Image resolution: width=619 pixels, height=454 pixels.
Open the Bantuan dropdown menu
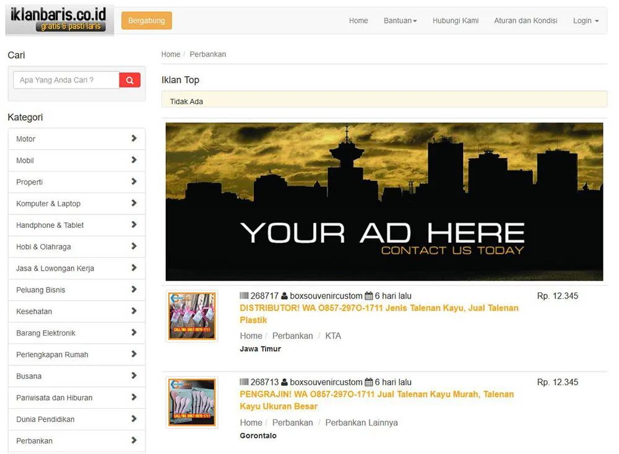pyautogui.click(x=400, y=20)
